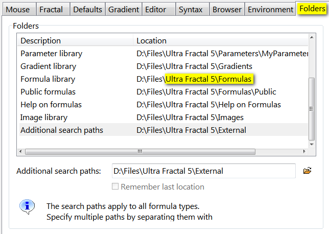Screen dimensions: 329x234
Task: Switch to the Fractal tab
Action: (53, 9)
